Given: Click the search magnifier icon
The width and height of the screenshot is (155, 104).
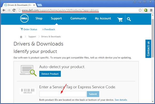Looking at the screenshot, I should tap(129, 19).
